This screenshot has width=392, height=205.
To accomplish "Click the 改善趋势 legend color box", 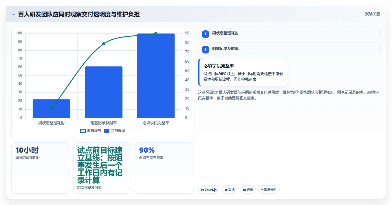I will click(83, 131).
